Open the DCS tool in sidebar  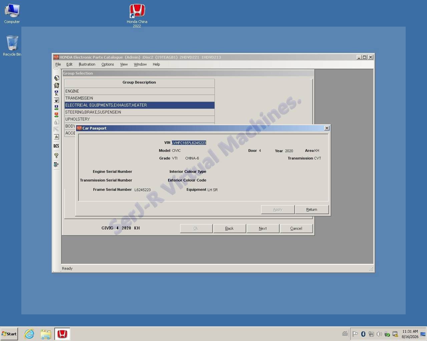click(56, 146)
